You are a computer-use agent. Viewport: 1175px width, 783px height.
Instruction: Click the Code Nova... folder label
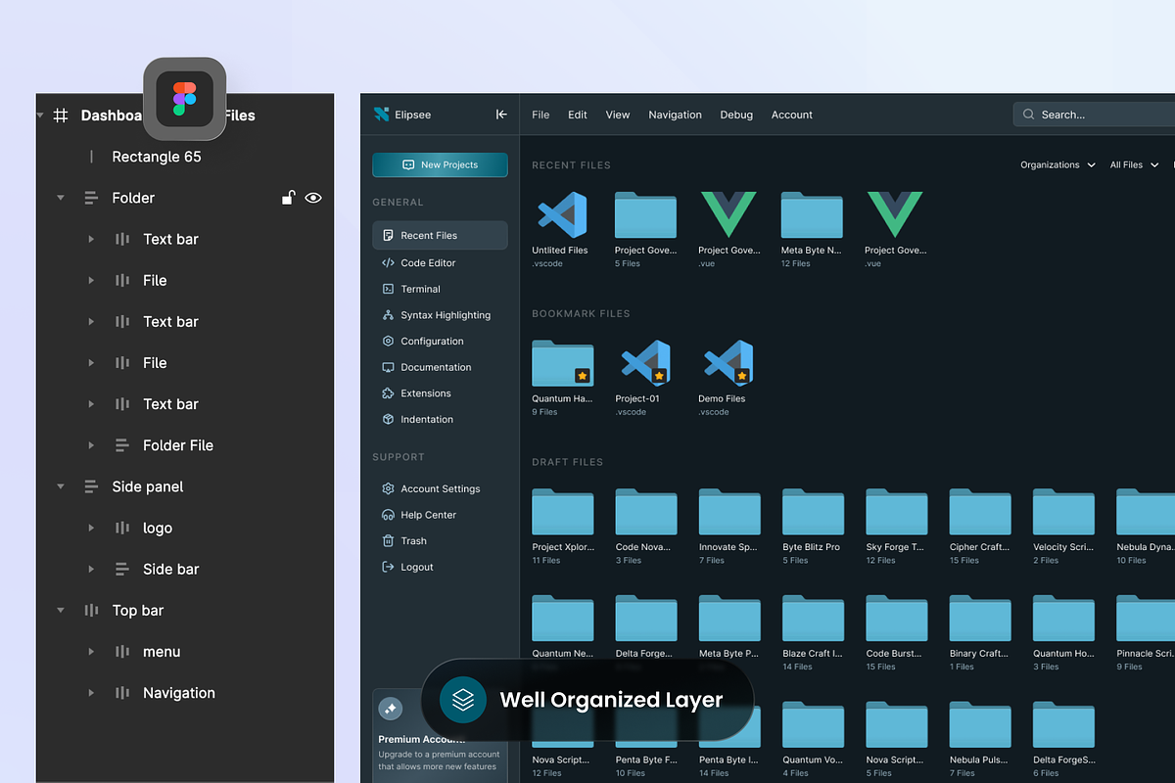pos(645,547)
